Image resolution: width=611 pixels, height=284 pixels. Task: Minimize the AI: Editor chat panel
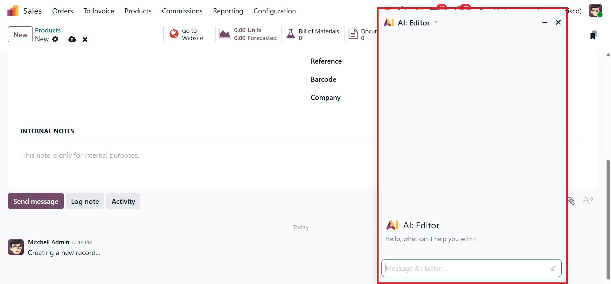545,22
